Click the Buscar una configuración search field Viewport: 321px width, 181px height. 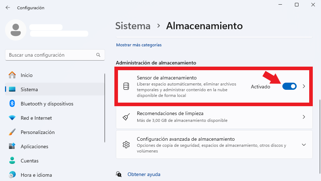55,55
